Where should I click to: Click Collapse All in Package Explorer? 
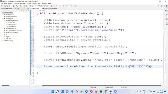(x=22, y=11)
